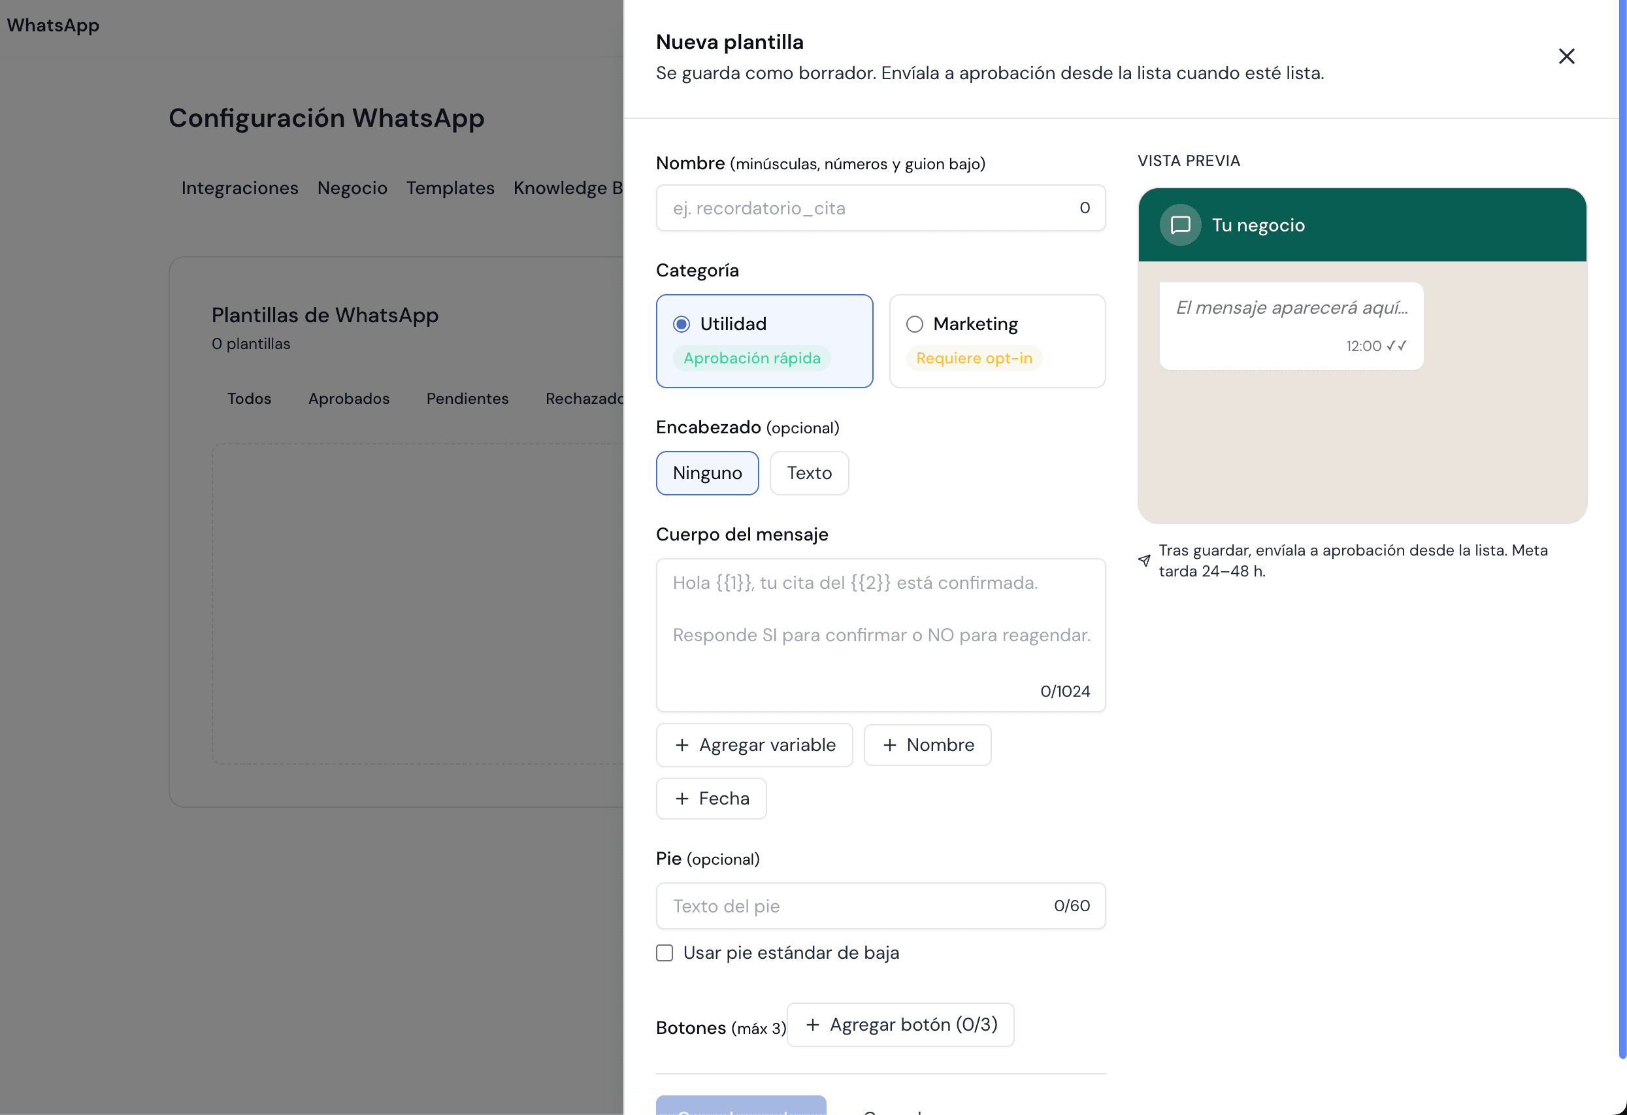
Task: Click the panel's vertical scrollbar
Action: click(1622, 529)
